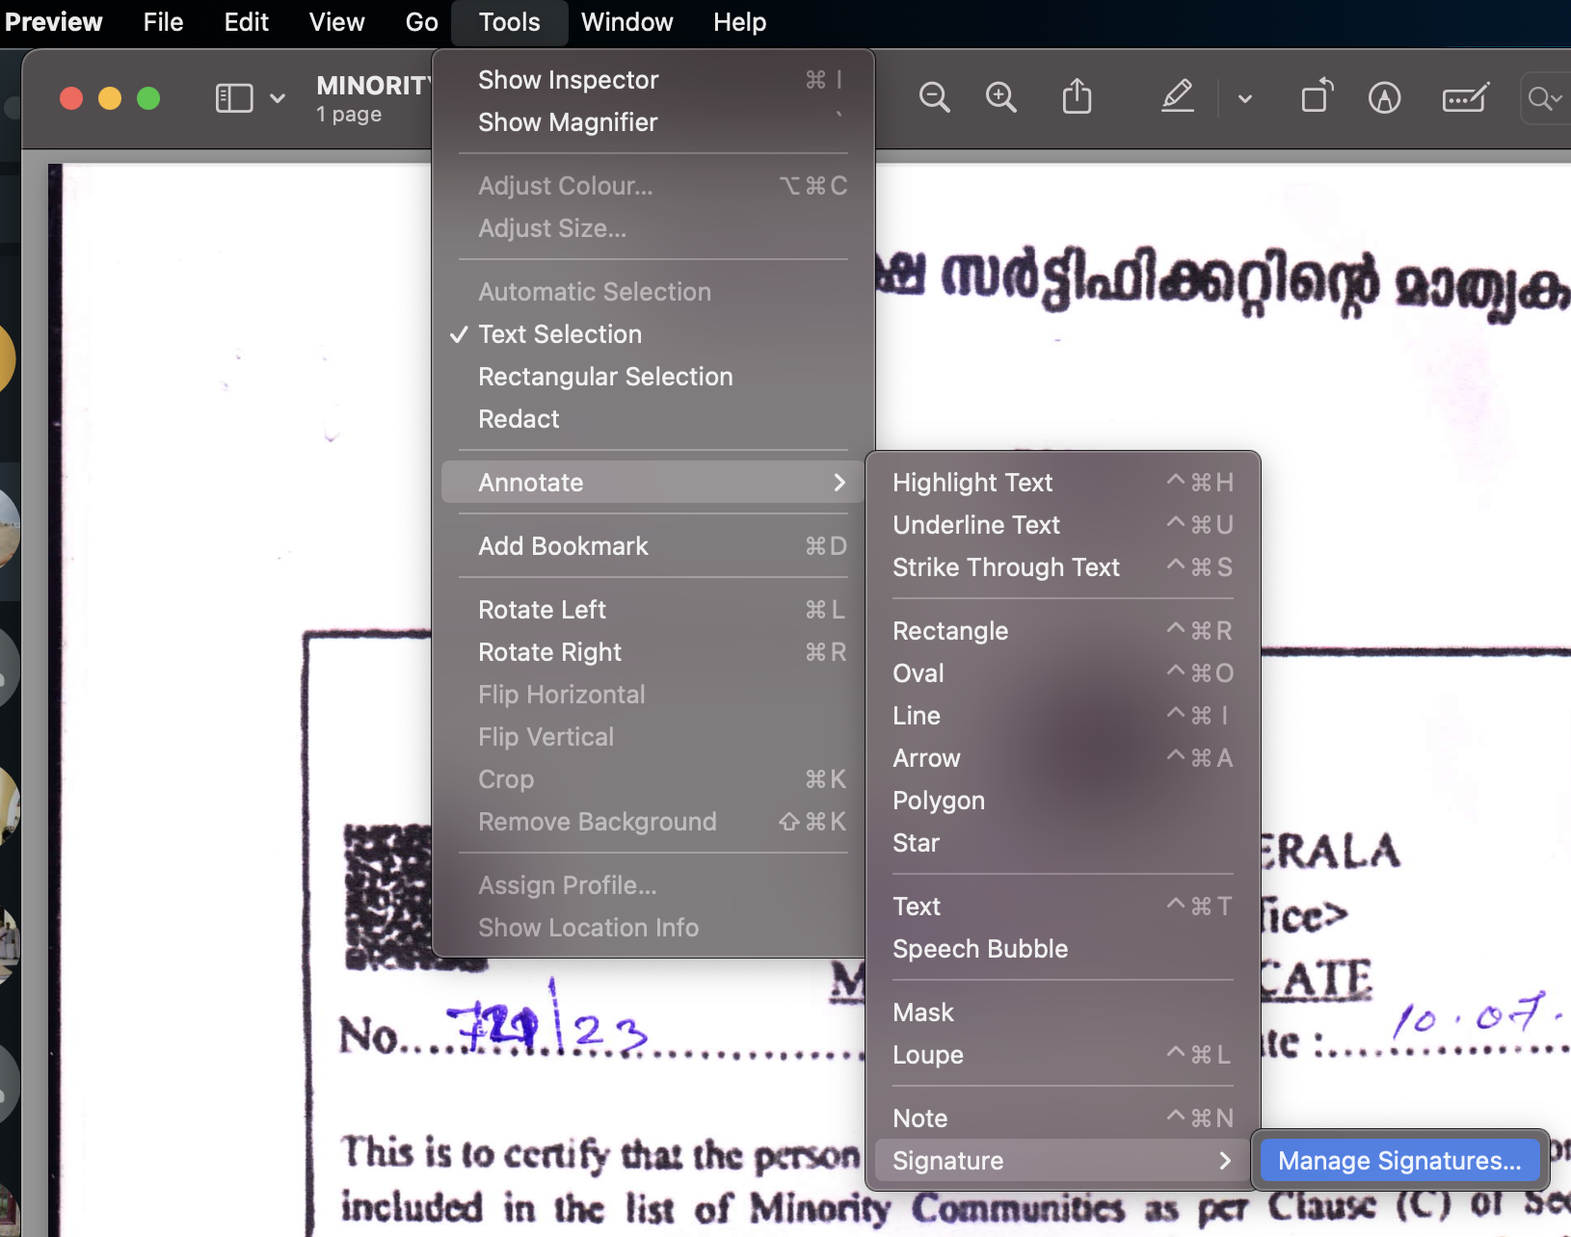Choose Rotate Left

pyautogui.click(x=652, y=610)
